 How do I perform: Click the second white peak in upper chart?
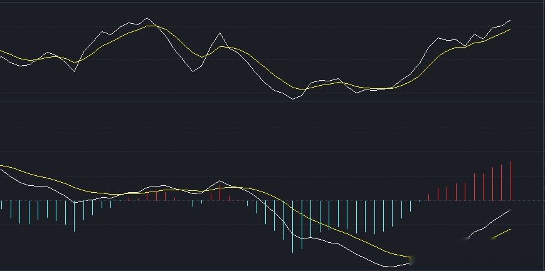click(x=220, y=33)
